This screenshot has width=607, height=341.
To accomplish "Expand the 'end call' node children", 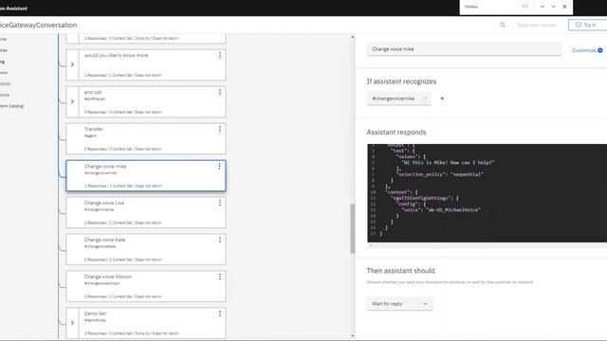I will (x=72, y=101).
